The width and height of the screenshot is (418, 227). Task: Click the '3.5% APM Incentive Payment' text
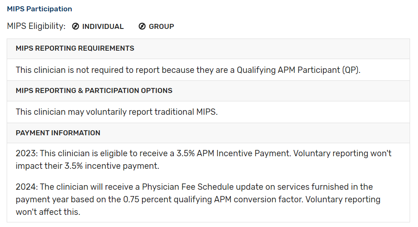pos(233,153)
